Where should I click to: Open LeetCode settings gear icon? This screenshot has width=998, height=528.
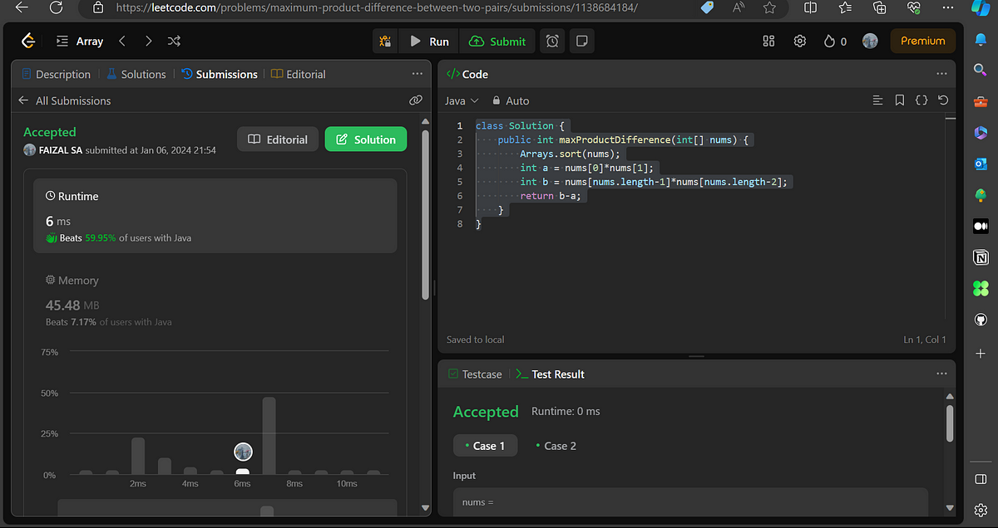[800, 41]
